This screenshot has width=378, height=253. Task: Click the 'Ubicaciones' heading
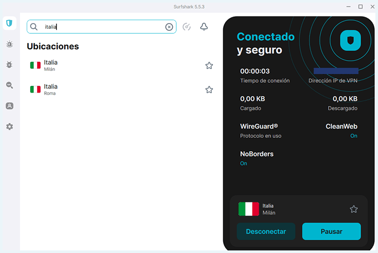pyautogui.click(x=53, y=46)
